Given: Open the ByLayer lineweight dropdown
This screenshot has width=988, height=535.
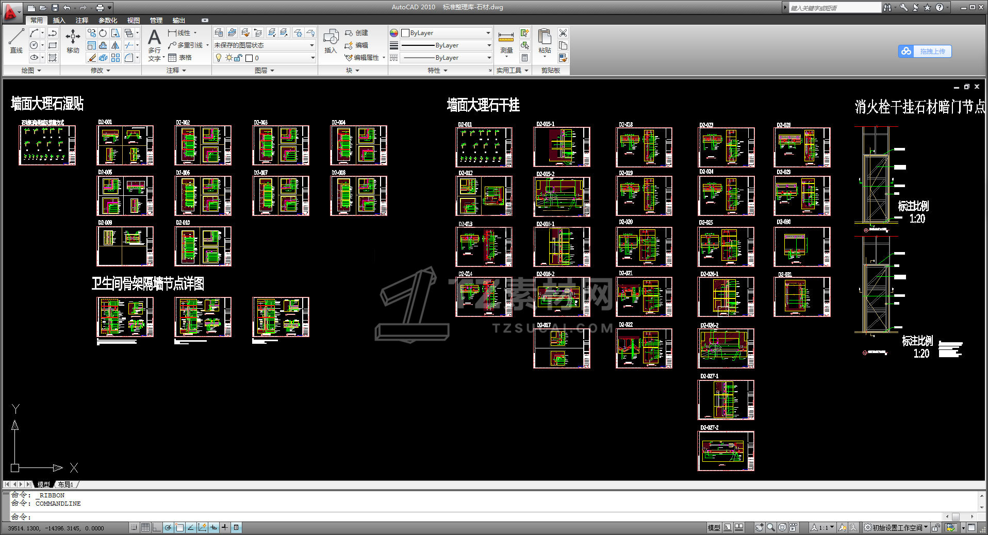Looking at the screenshot, I should [447, 45].
